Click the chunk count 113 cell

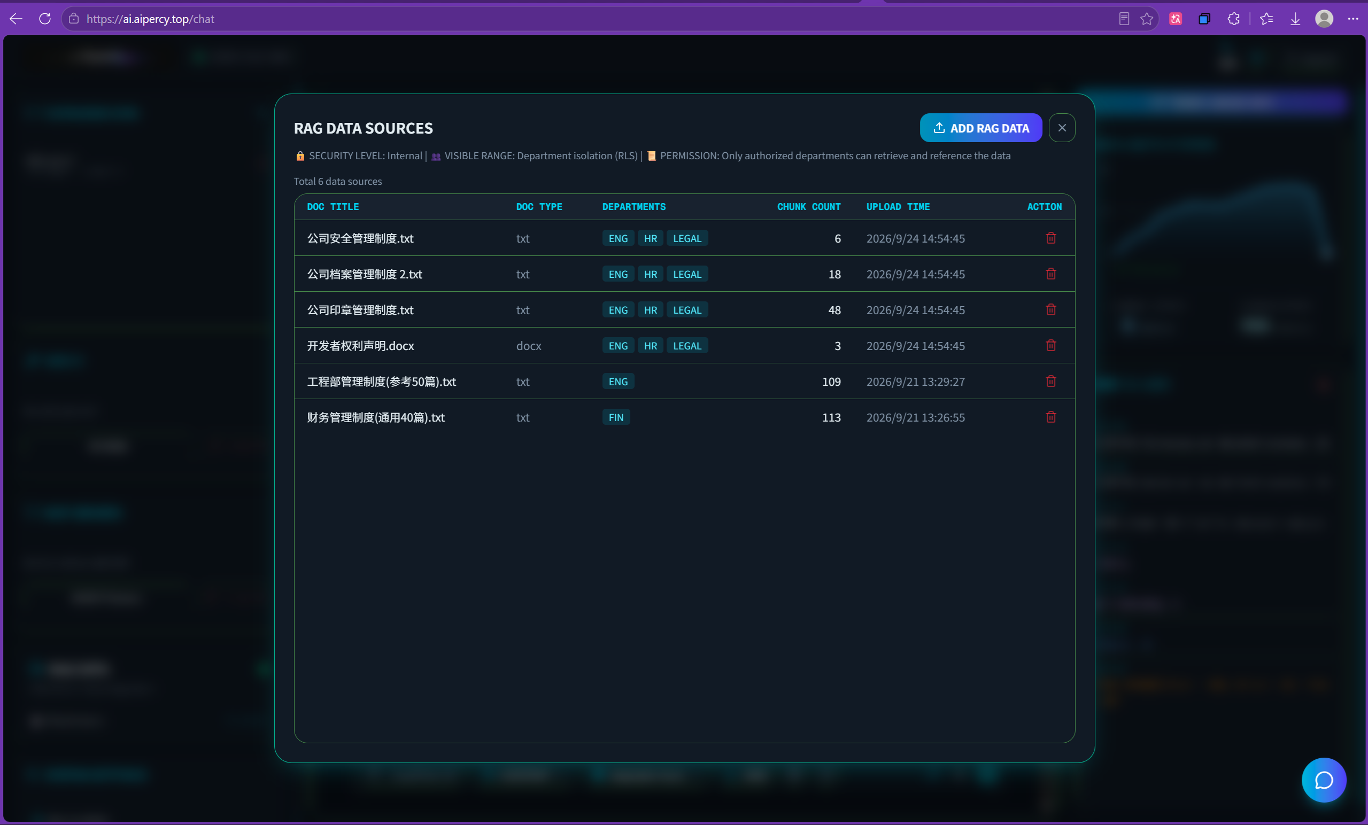[x=831, y=417]
